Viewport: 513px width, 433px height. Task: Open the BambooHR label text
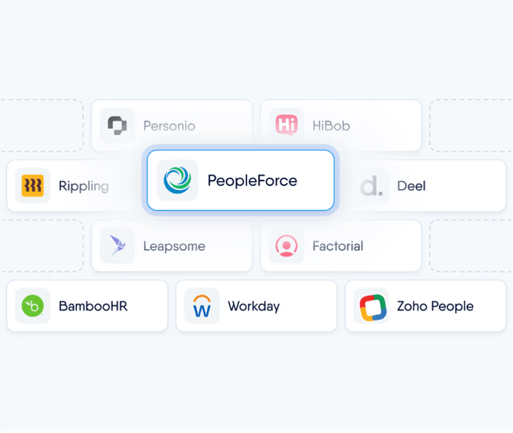(93, 306)
